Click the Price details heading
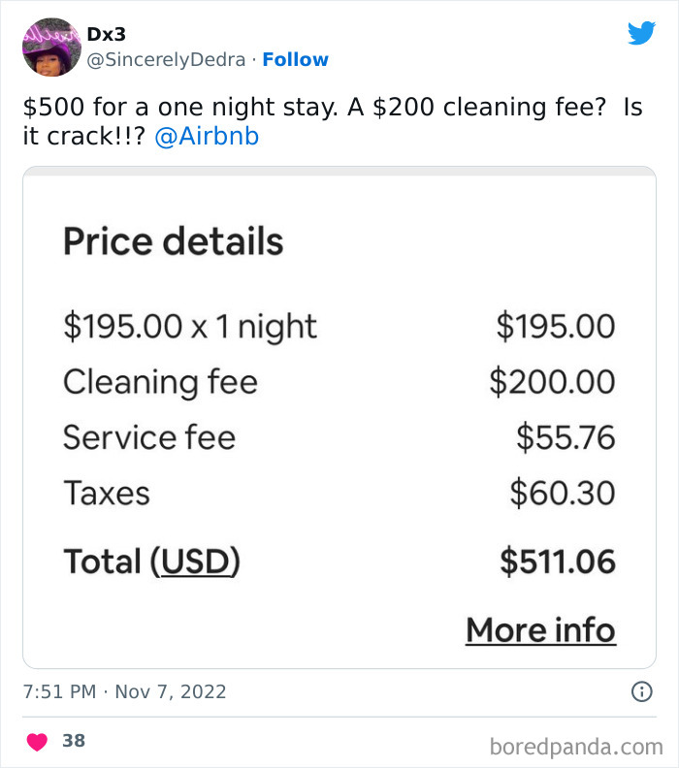Screen dimensions: 679x768 (174, 241)
